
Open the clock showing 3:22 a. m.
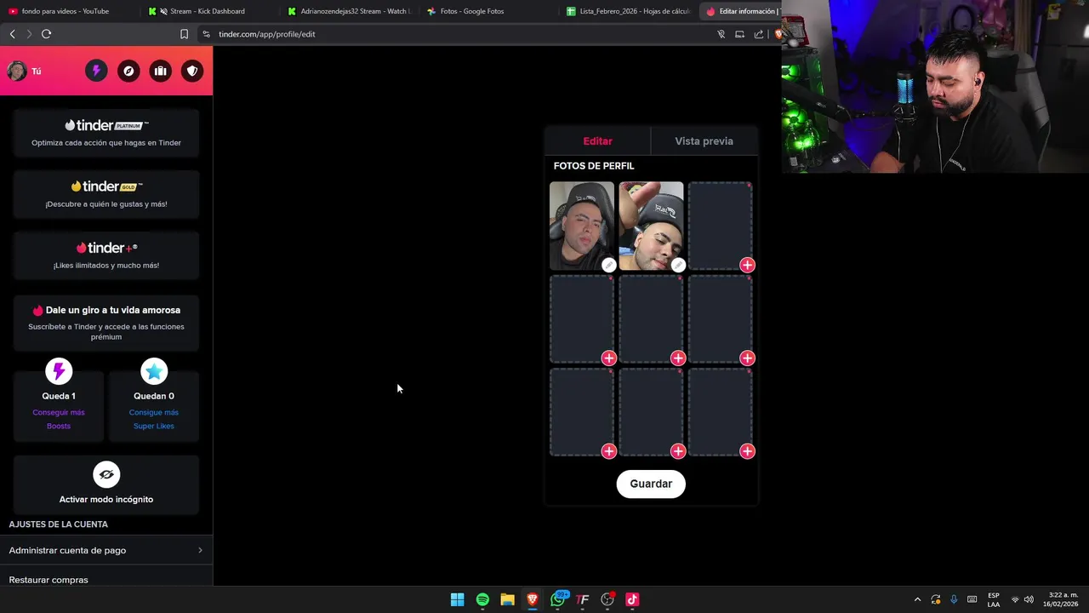1063,599
